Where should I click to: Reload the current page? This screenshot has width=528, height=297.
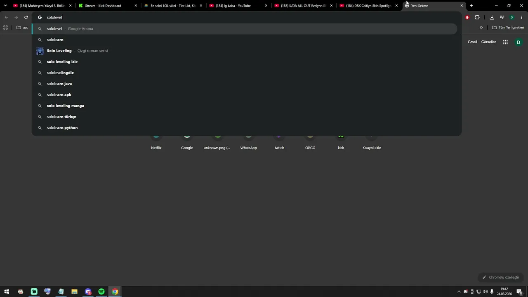point(26,17)
